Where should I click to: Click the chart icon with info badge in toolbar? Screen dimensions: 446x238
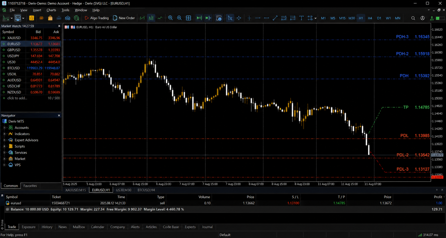click(x=219, y=18)
